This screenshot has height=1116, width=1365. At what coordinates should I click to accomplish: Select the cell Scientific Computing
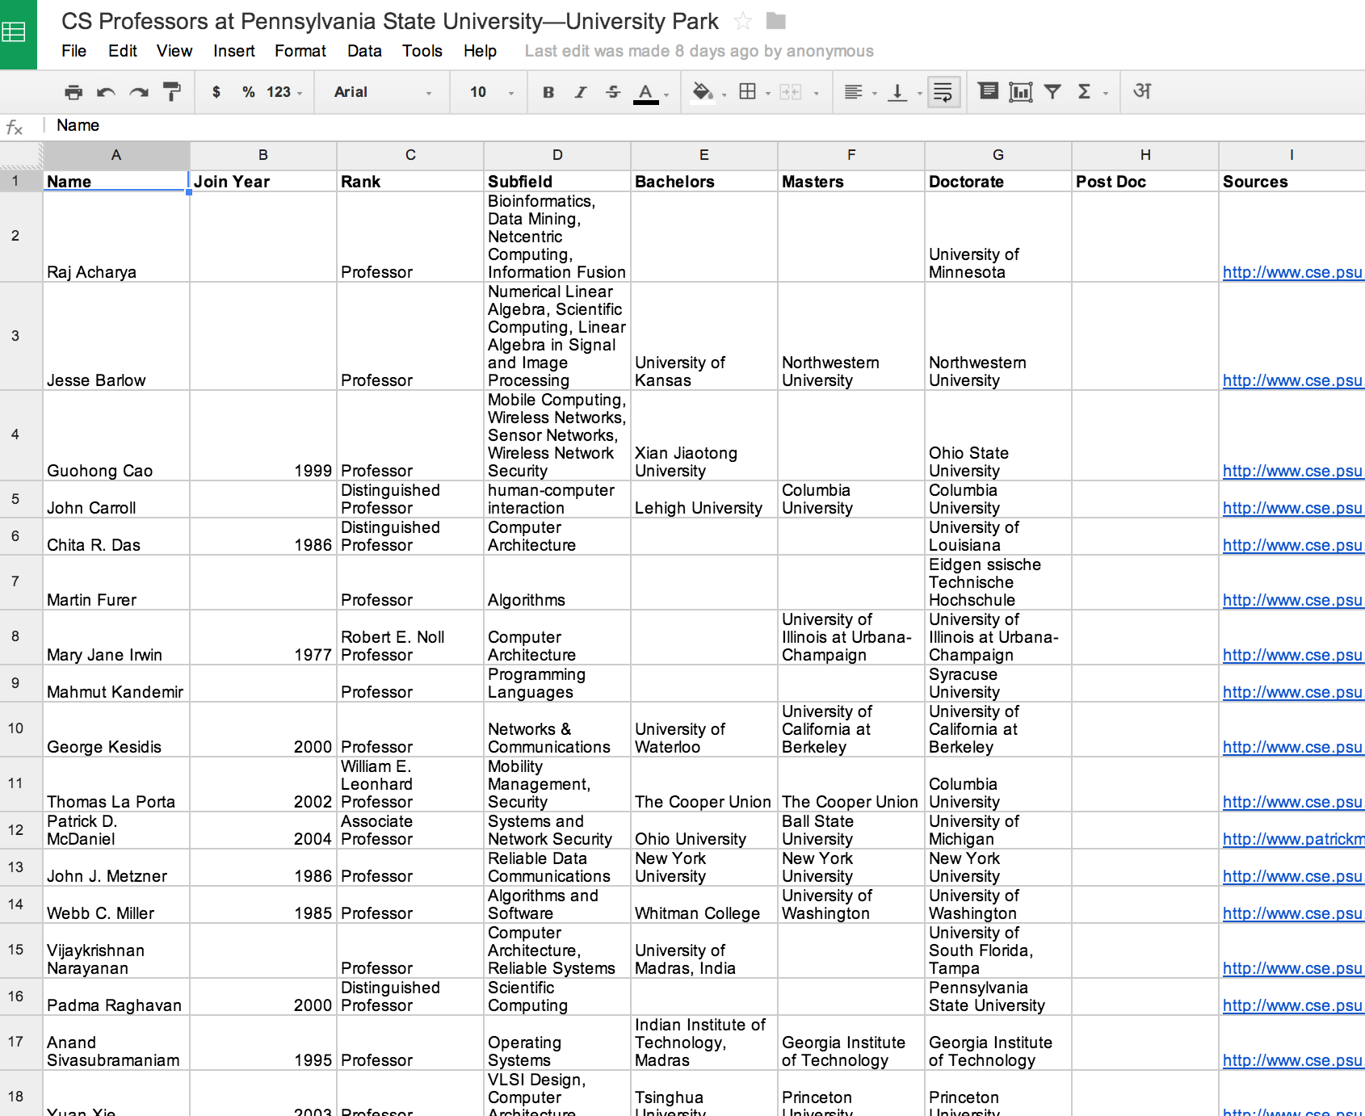coord(557,997)
